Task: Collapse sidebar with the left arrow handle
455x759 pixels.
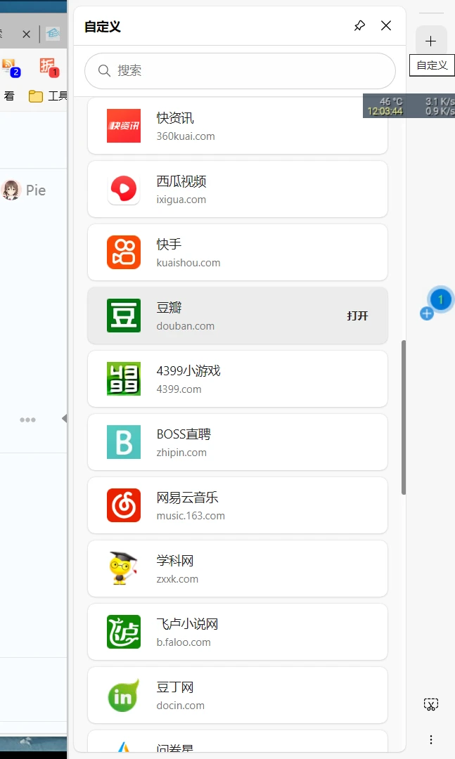Action: coord(65,419)
